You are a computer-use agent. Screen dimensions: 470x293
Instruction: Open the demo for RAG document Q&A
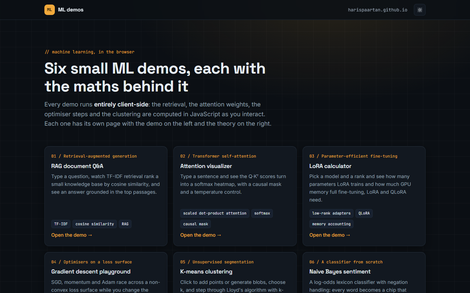click(x=72, y=235)
